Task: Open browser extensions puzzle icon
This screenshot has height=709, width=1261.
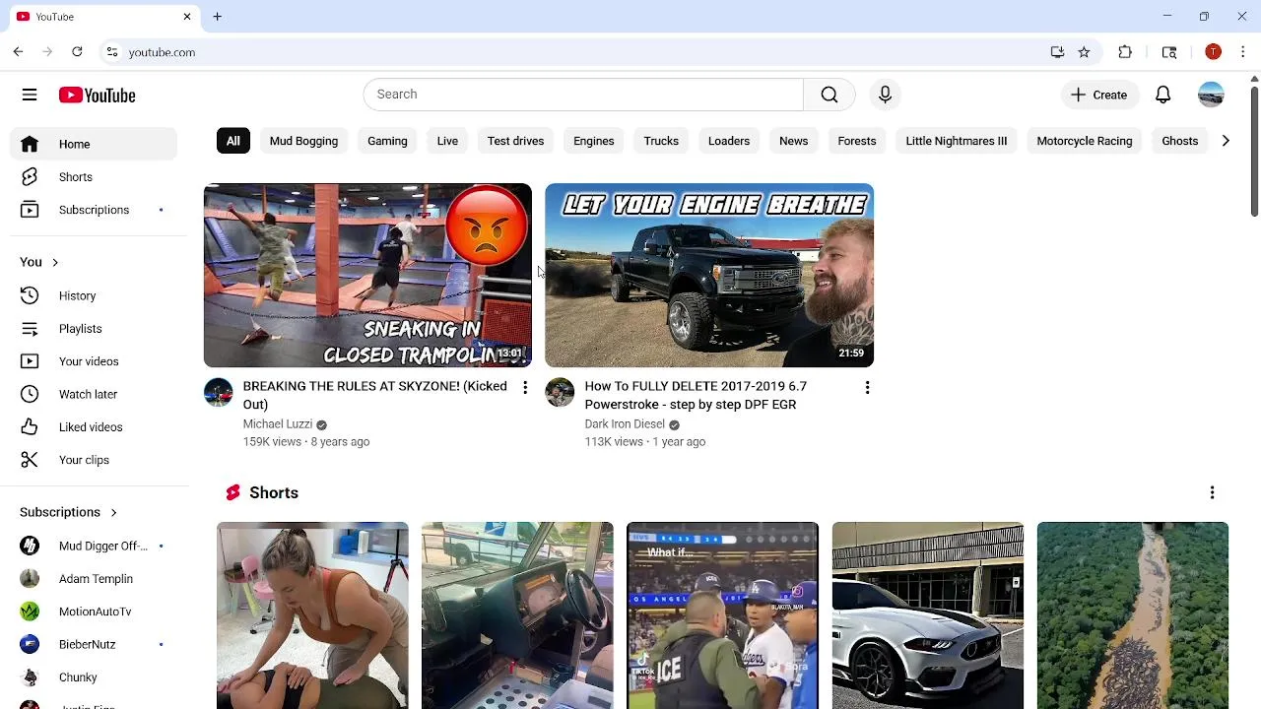Action: [x=1125, y=52]
